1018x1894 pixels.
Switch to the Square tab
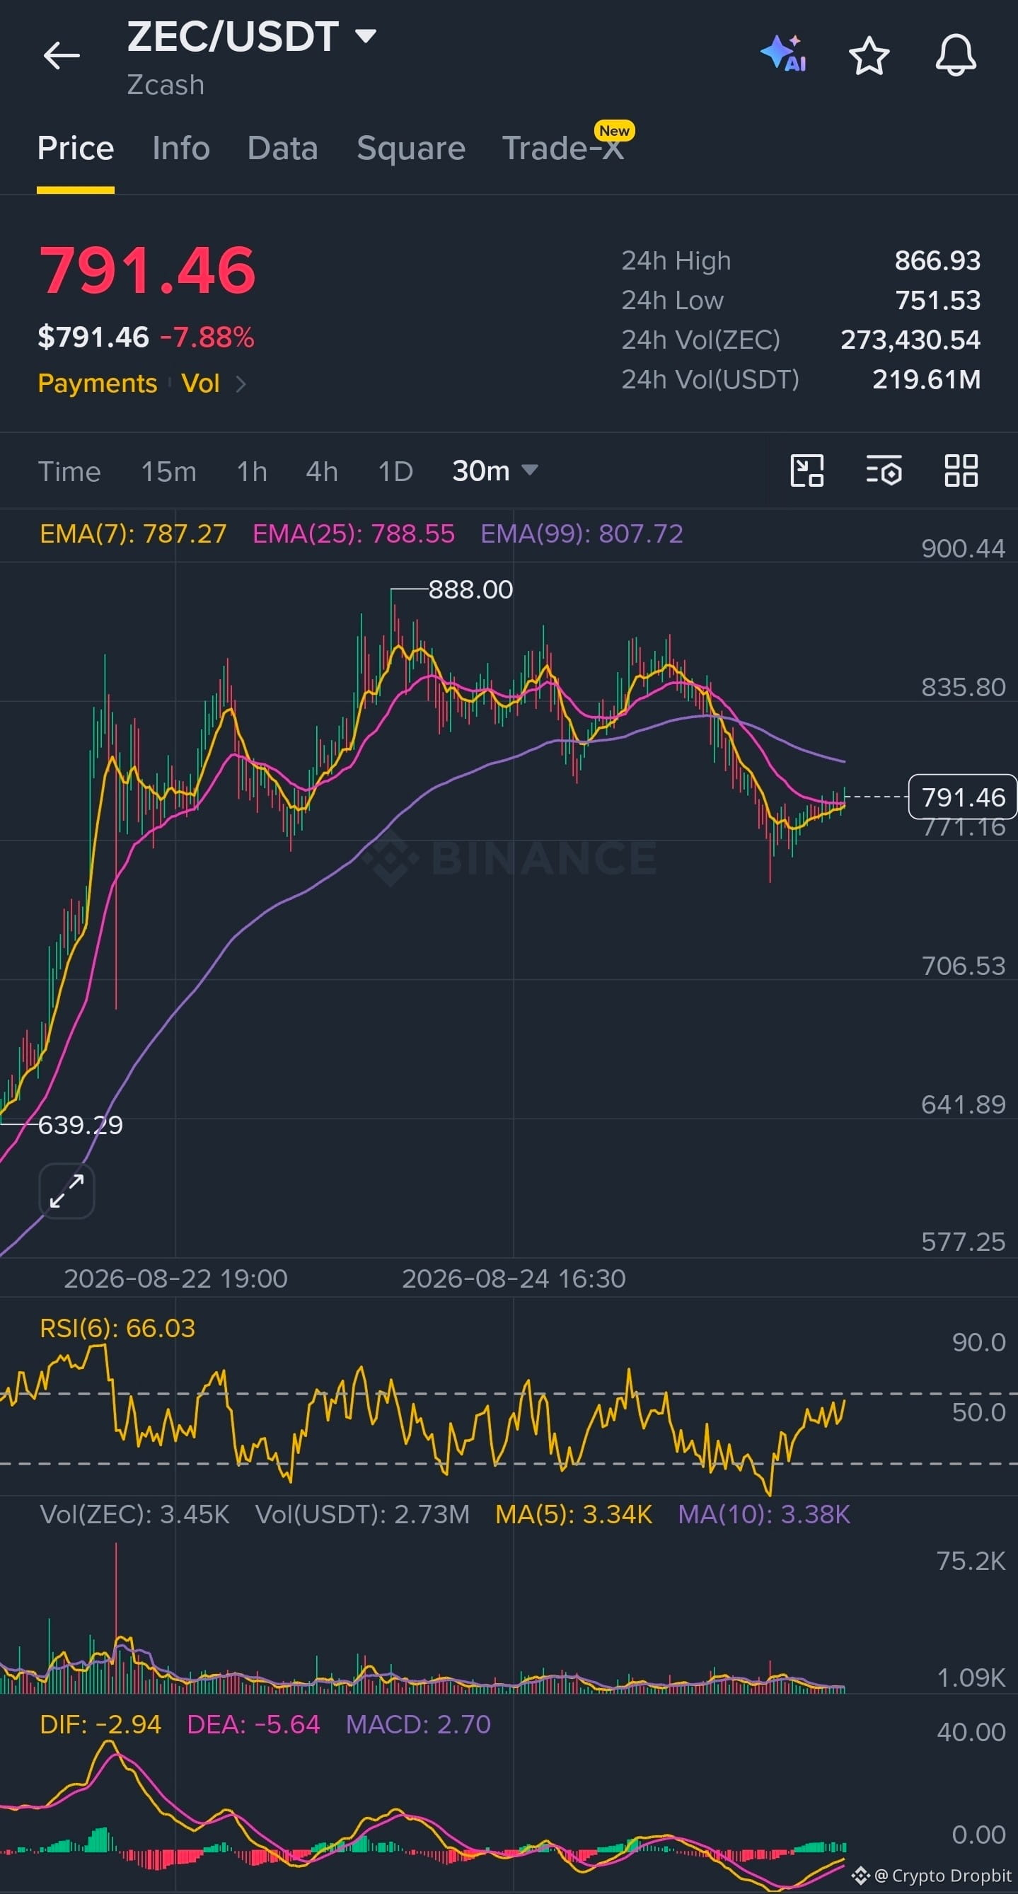(x=411, y=149)
